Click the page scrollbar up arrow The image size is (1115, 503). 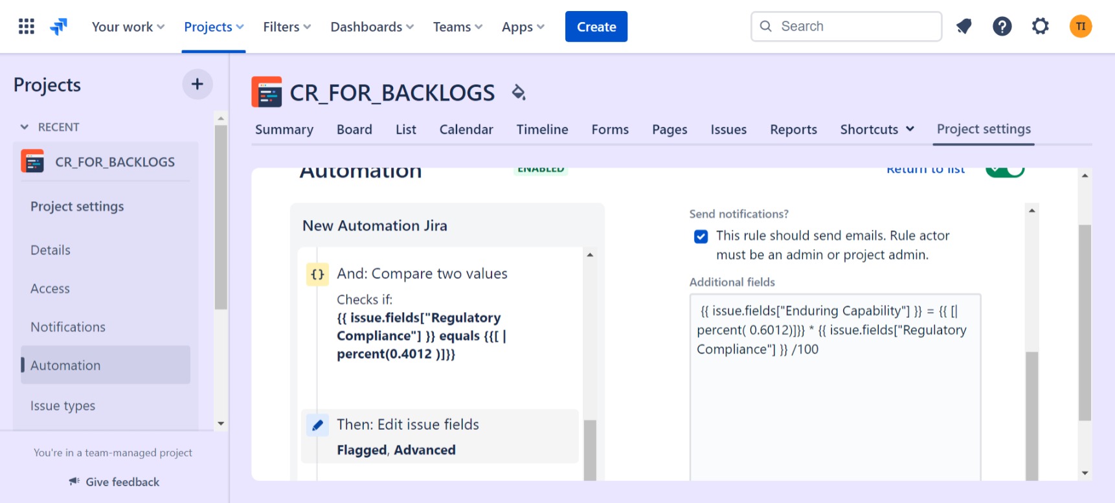[x=1085, y=175]
